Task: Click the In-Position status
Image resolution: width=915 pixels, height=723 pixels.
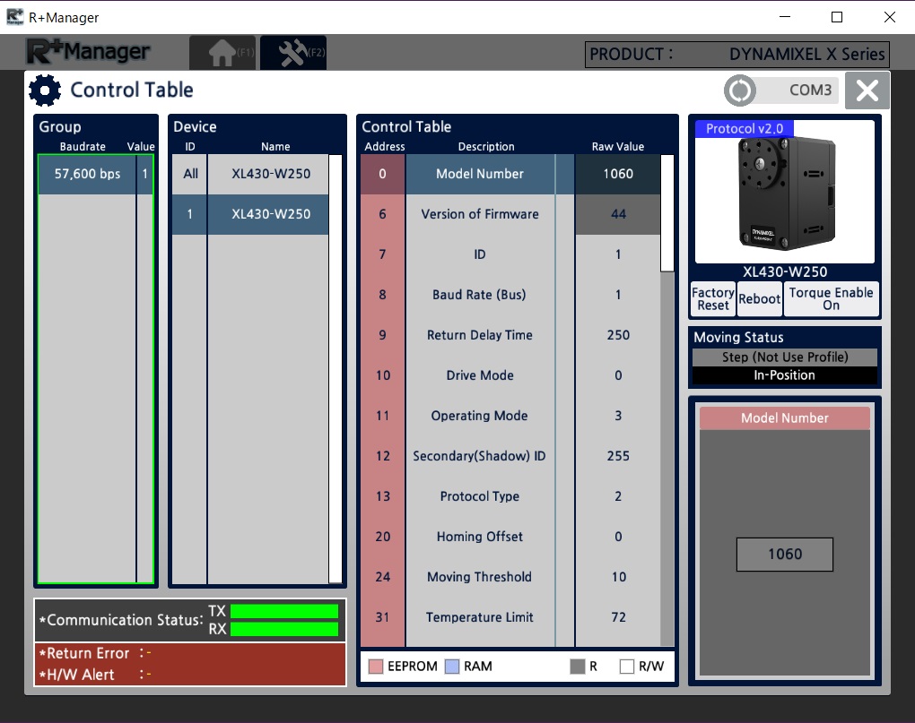Action: click(785, 375)
